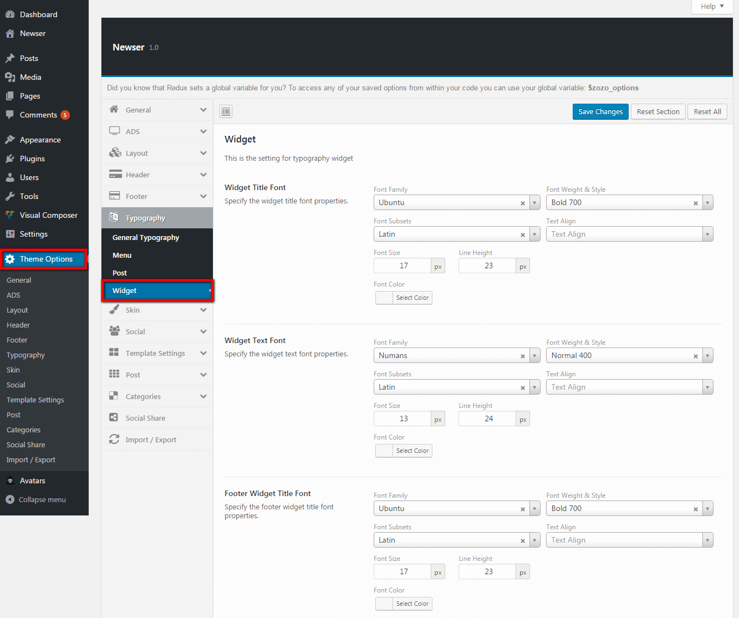Click the Layout cubes icon

115,153
